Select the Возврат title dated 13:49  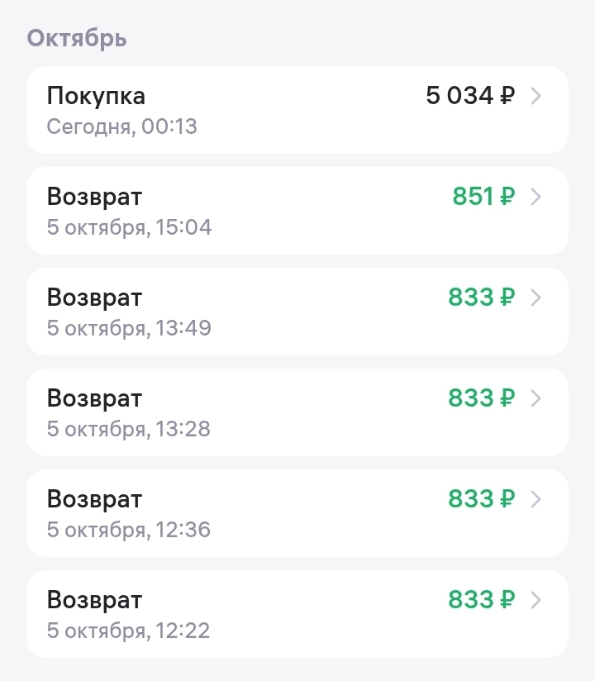tap(94, 298)
